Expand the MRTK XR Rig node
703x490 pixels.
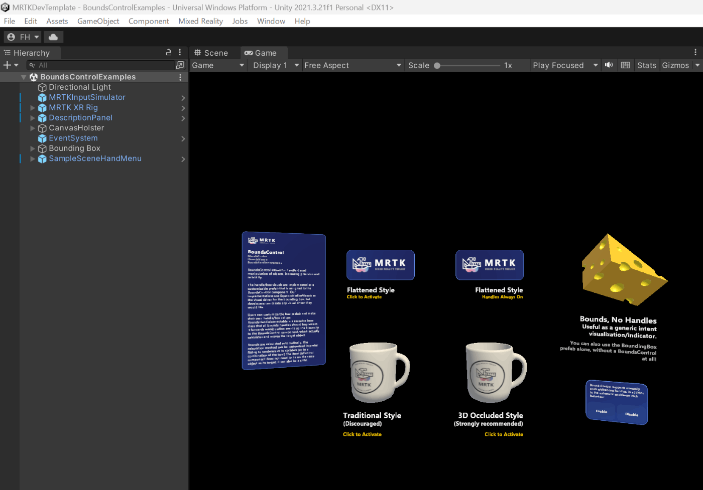click(33, 108)
